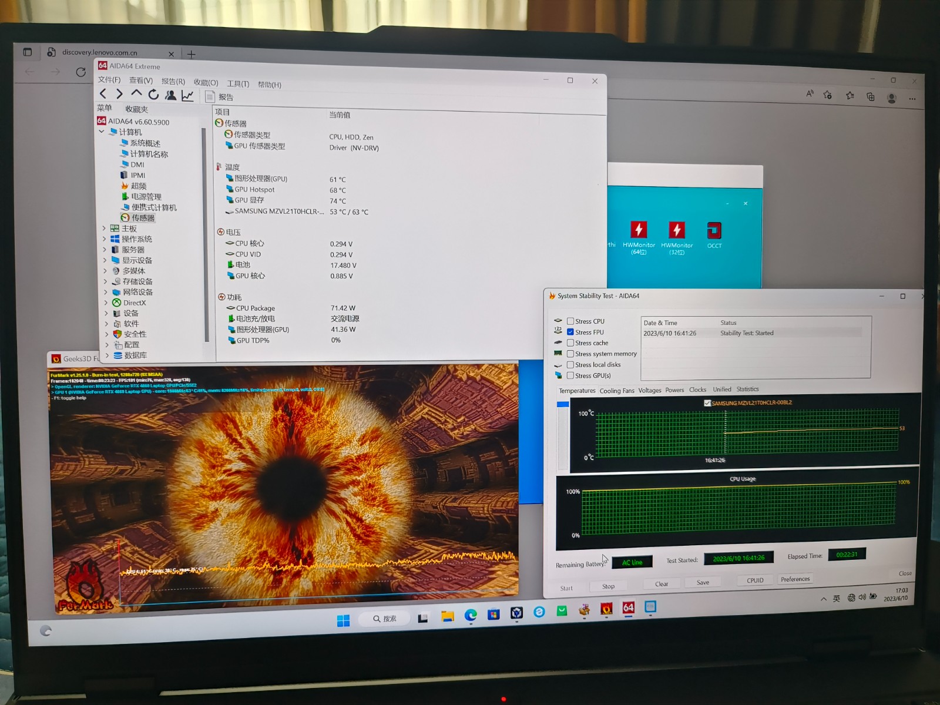940x705 pixels.
Task: Enable Stress system memory checkbox
Action: pos(570,354)
